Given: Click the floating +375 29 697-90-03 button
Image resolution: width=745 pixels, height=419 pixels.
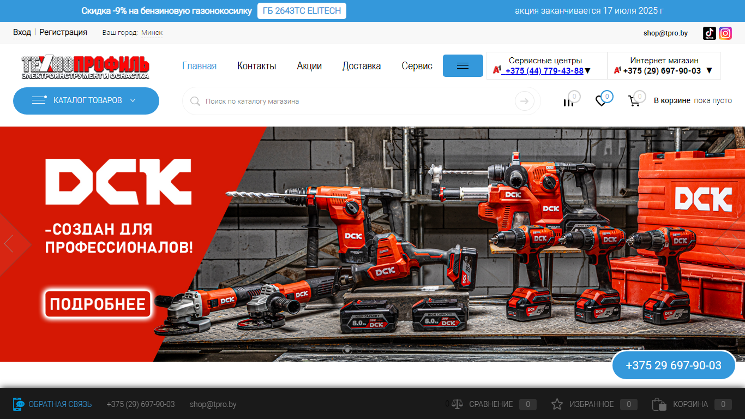Looking at the screenshot, I should [x=674, y=366].
